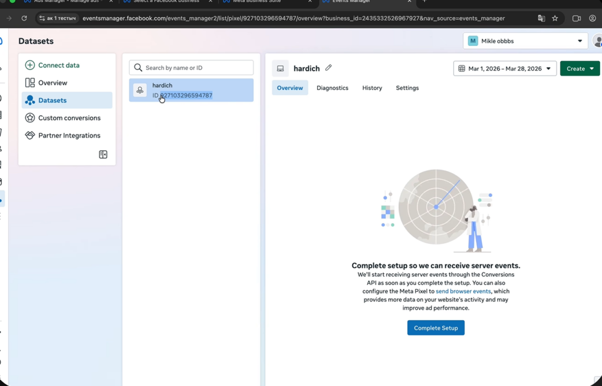Switch to the Overview tab
Image resolution: width=602 pixels, height=386 pixels.
tap(290, 88)
